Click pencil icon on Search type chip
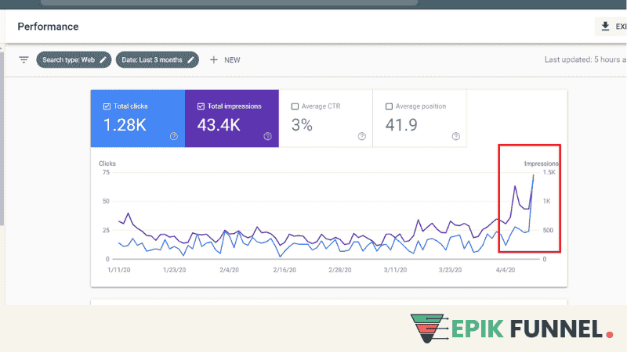Viewport: 627px width, 352px height. (103, 59)
